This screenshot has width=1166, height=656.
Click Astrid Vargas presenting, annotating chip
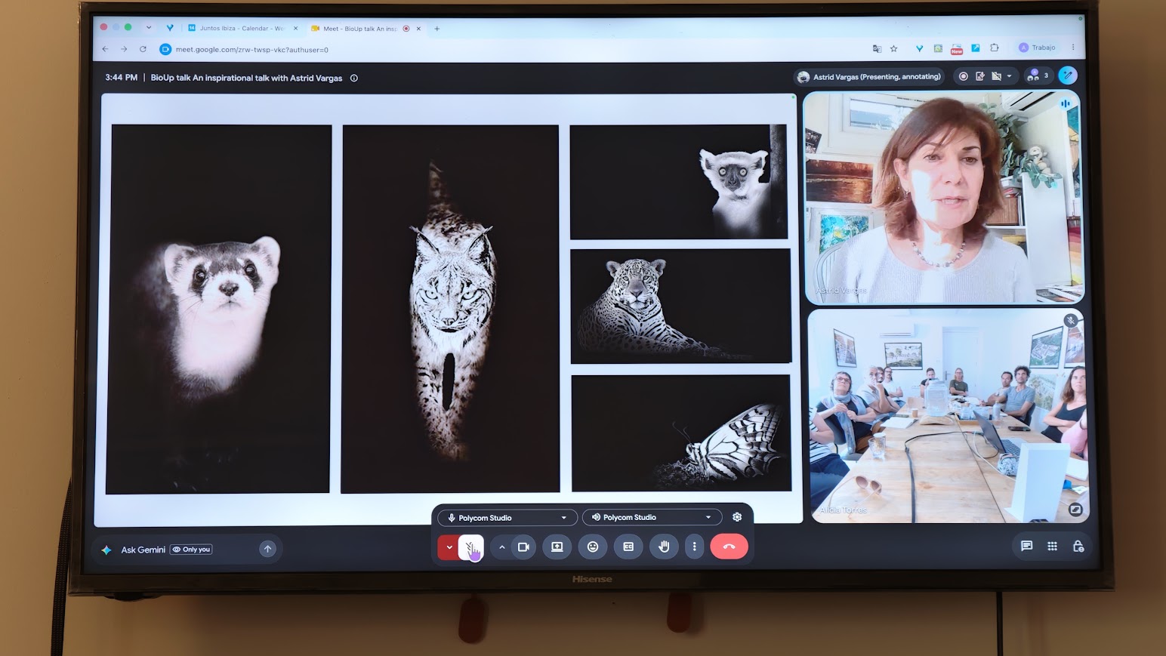(870, 76)
